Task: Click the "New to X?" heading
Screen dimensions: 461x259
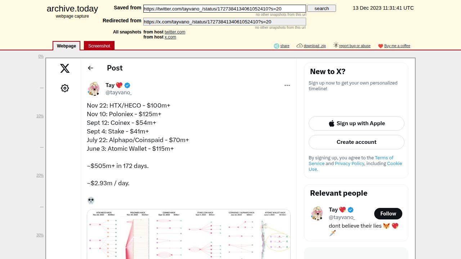Action: coord(328,72)
